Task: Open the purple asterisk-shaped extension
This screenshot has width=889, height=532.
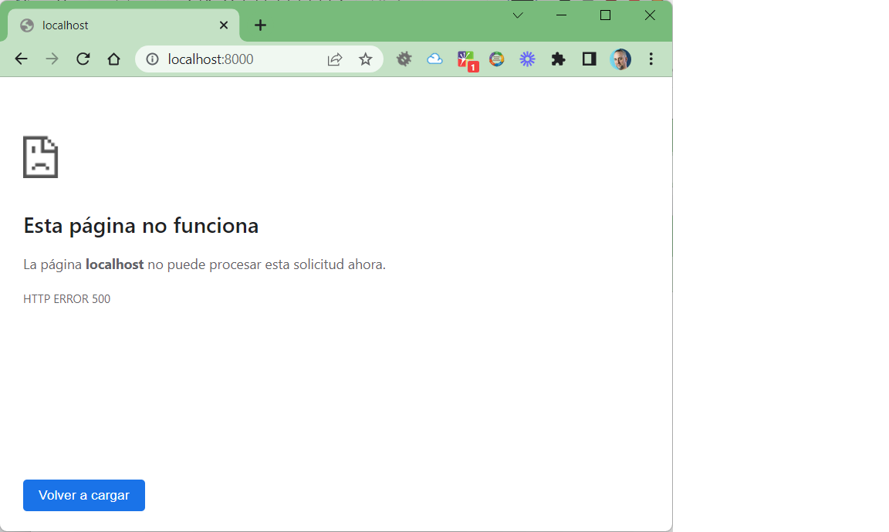Action: point(527,59)
